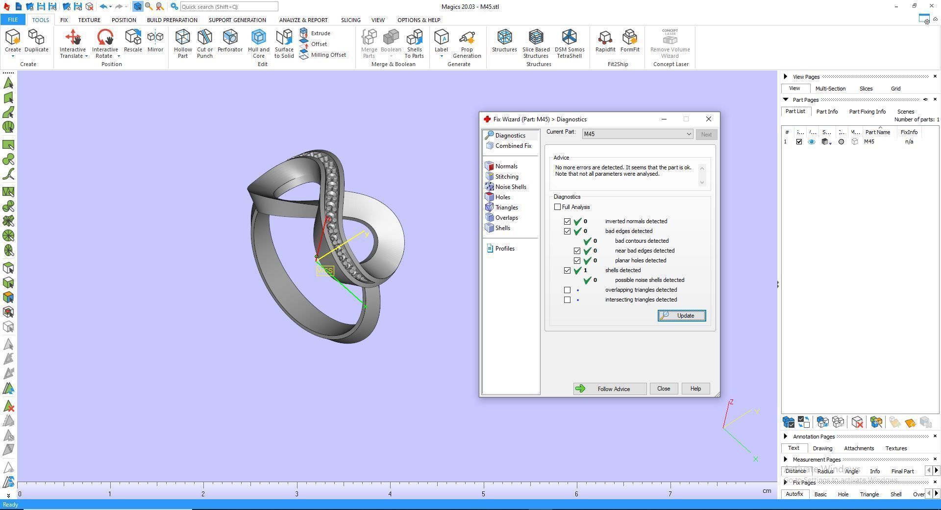This screenshot has height=510, width=941.
Task: Open the FIX ribbon tab
Action: (64, 20)
